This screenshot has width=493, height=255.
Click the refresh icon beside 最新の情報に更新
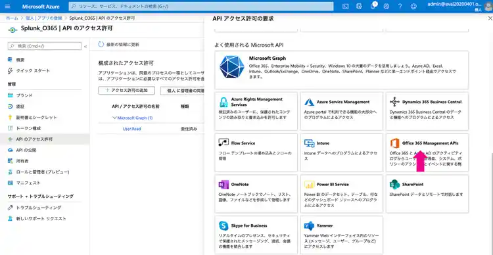(101, 44)
